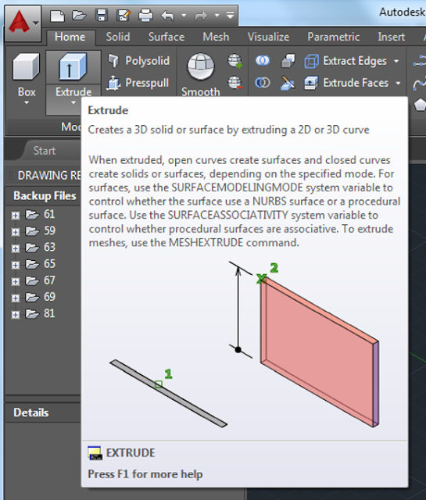
Task: Choose the Save As icon
Action: (124, 16)
